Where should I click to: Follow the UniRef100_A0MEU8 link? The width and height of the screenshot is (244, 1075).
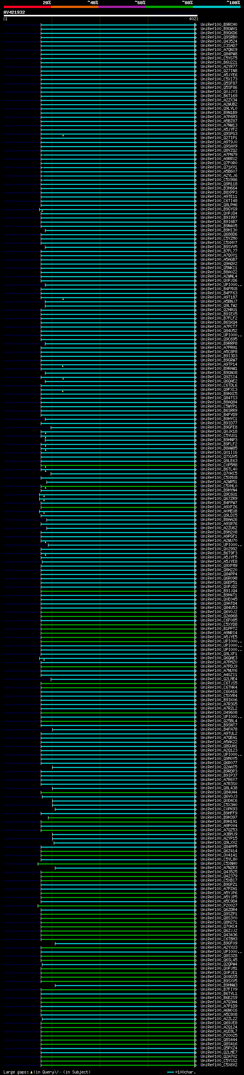click(x=218, y=511)
